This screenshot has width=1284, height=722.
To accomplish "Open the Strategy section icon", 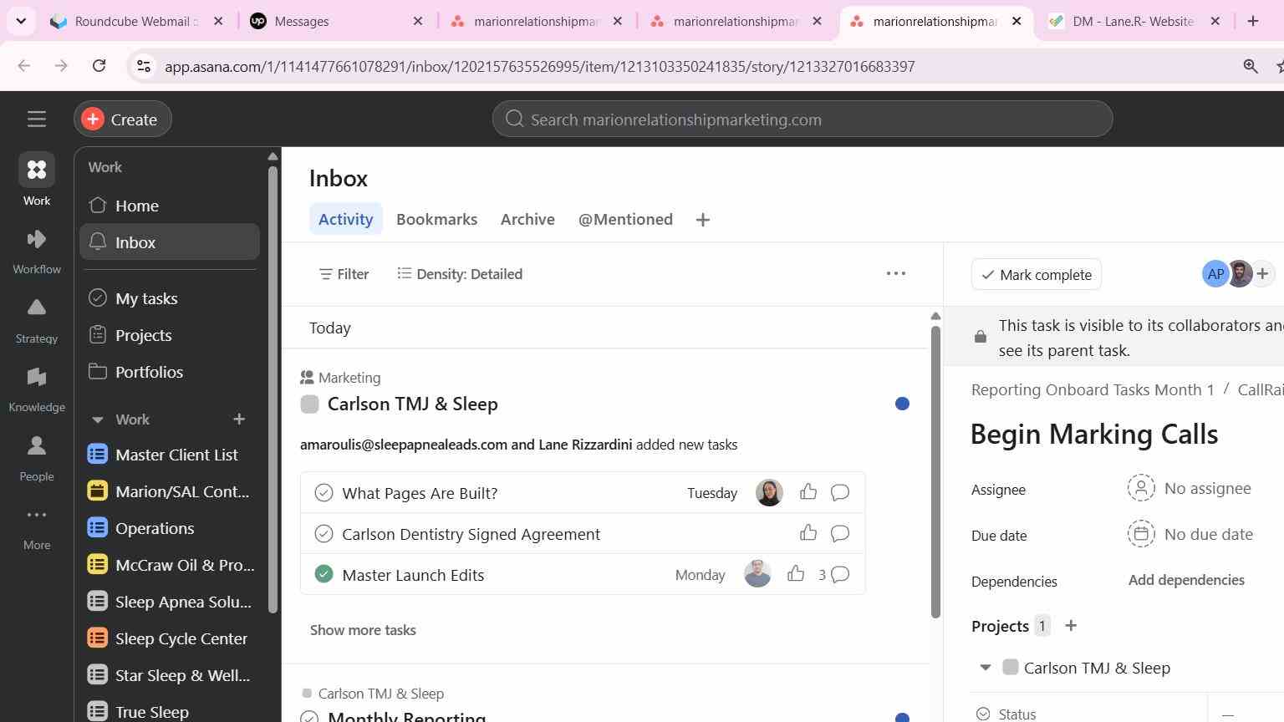I will 37,308.
